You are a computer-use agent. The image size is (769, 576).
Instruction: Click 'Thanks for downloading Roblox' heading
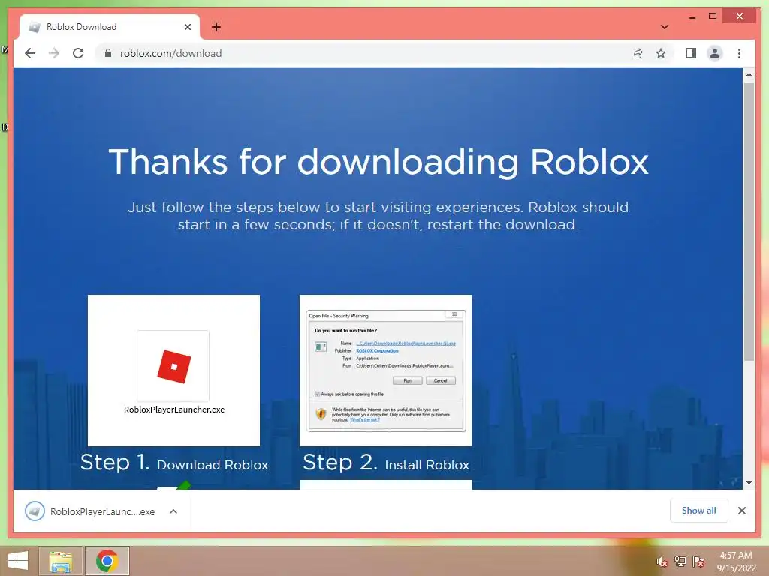click(x=378, y=162)
